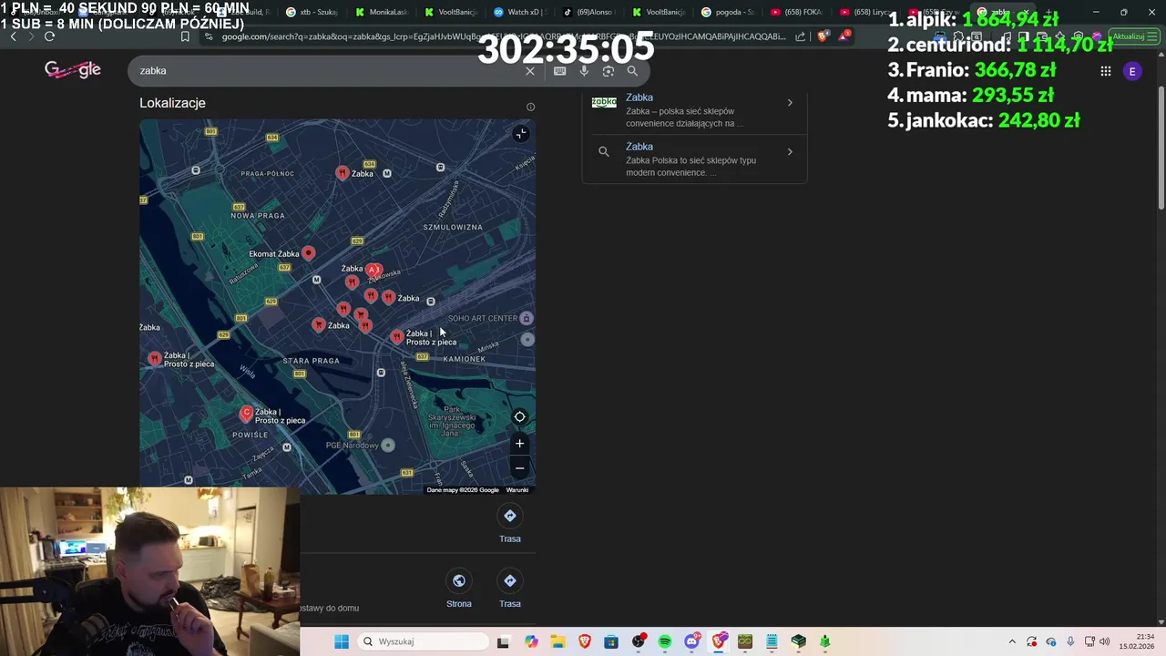Bookmark this page in the browser
The height and width of the screenshot is (656, 1166).
tap(185, 36)
